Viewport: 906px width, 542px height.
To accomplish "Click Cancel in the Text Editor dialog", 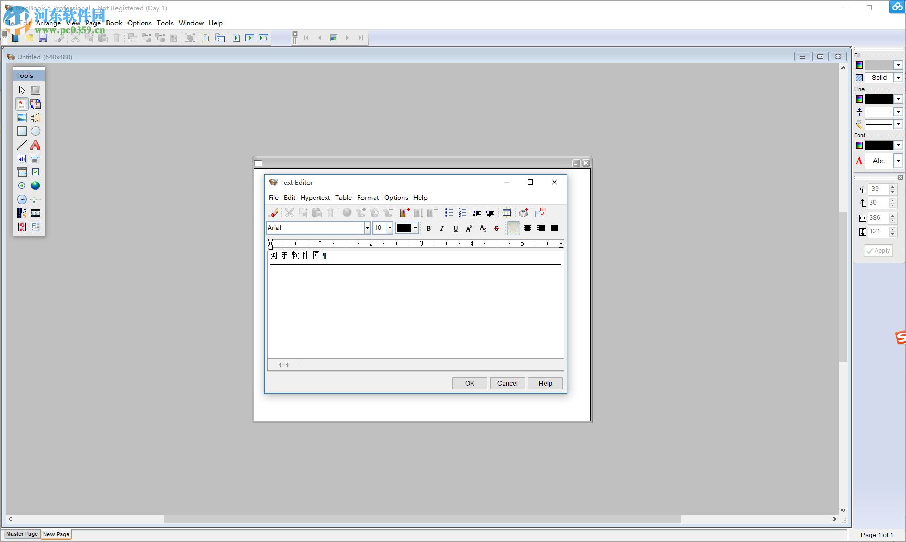I will tap(507, 384).
